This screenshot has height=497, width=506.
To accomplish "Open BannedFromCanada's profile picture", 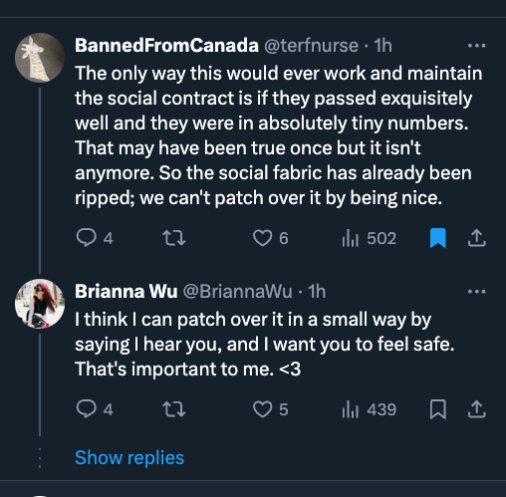I will tap(40, 58).
